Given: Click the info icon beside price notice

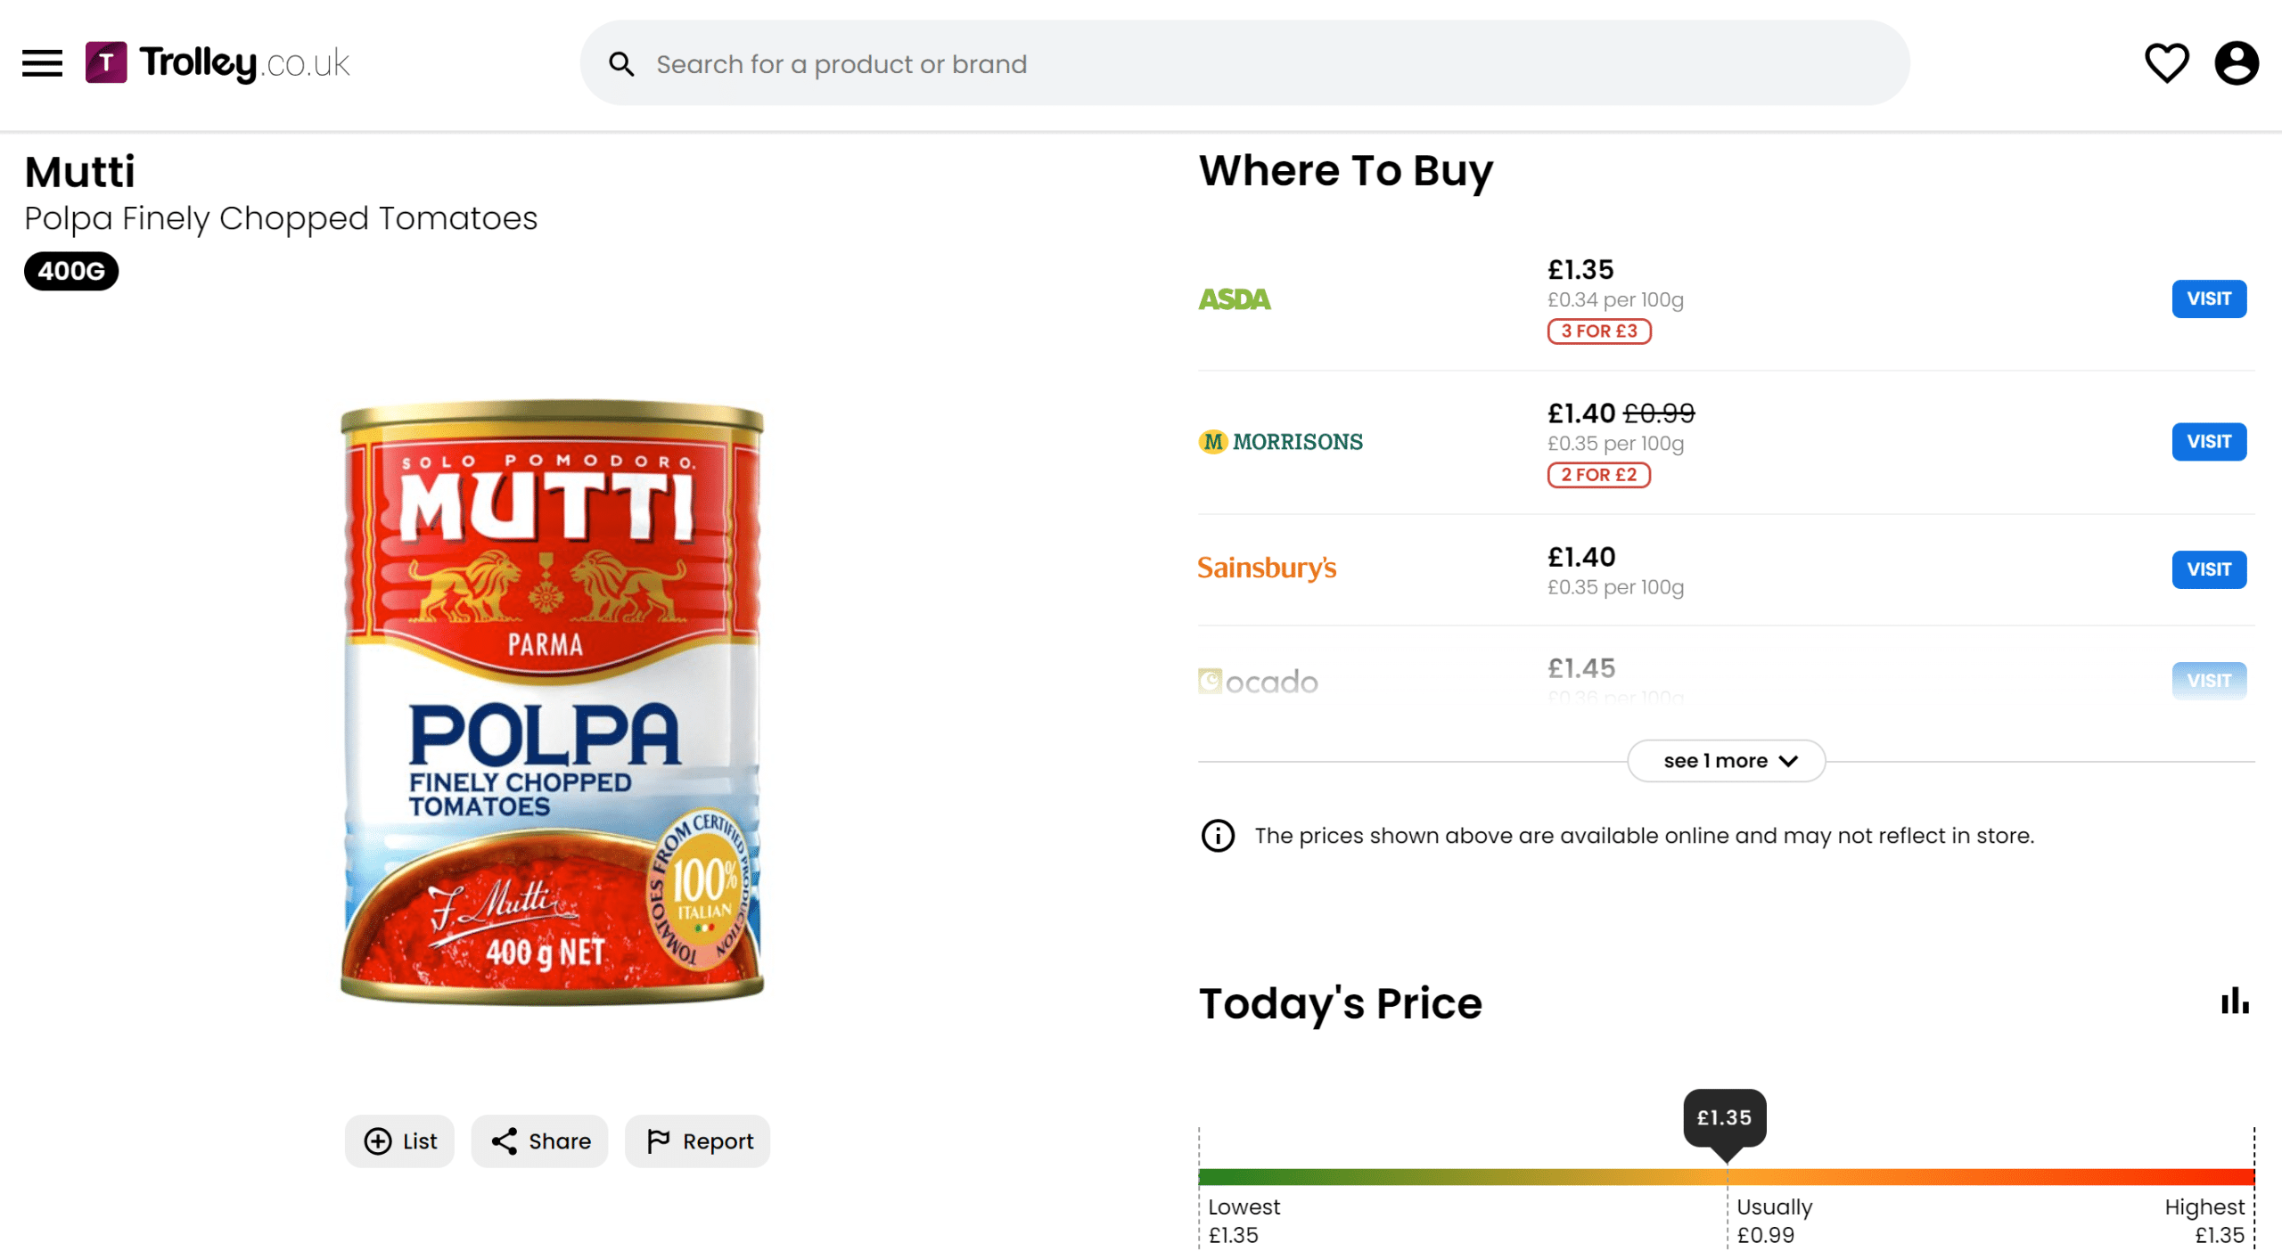Looking at the screenshot, I should (x=1218, y=836).
